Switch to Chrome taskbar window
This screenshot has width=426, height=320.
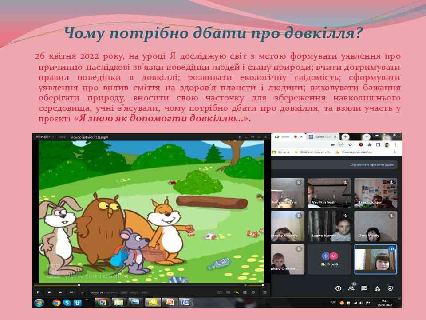click(103, 303)
